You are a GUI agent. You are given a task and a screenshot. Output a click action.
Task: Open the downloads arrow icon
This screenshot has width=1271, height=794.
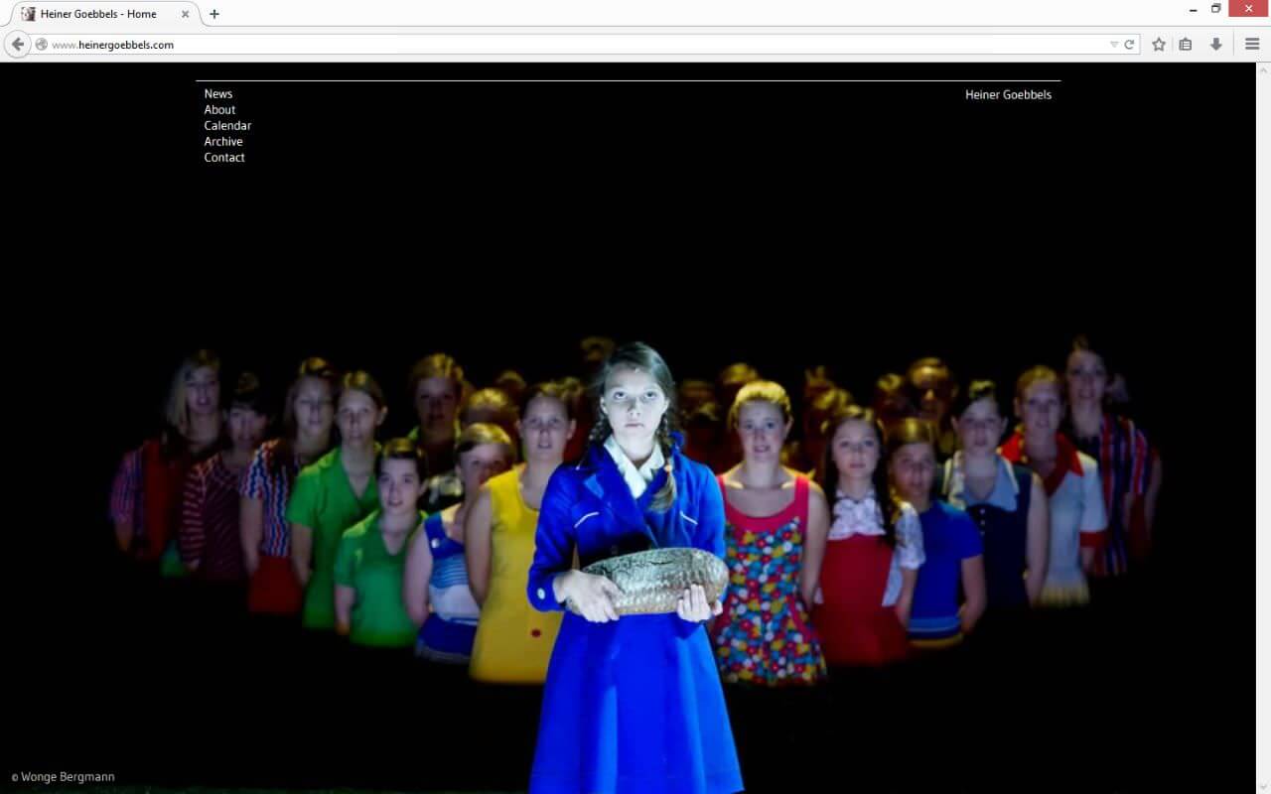(1215, 45)
